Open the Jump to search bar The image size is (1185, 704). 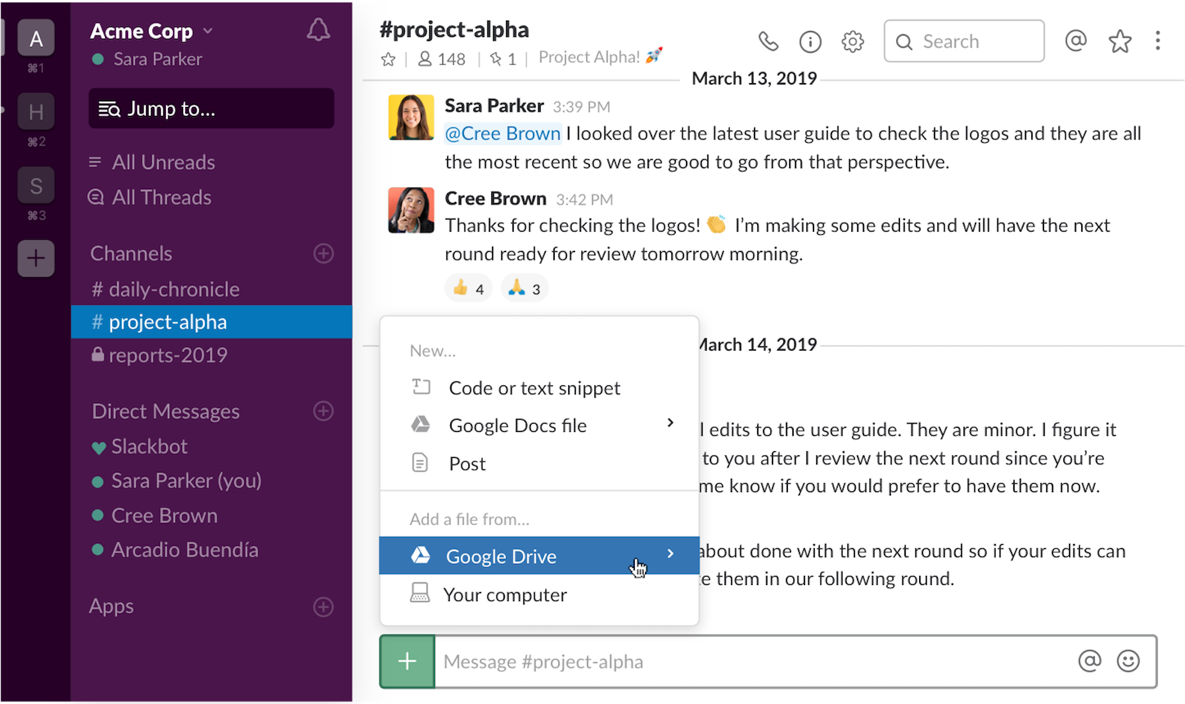(211, 108)
